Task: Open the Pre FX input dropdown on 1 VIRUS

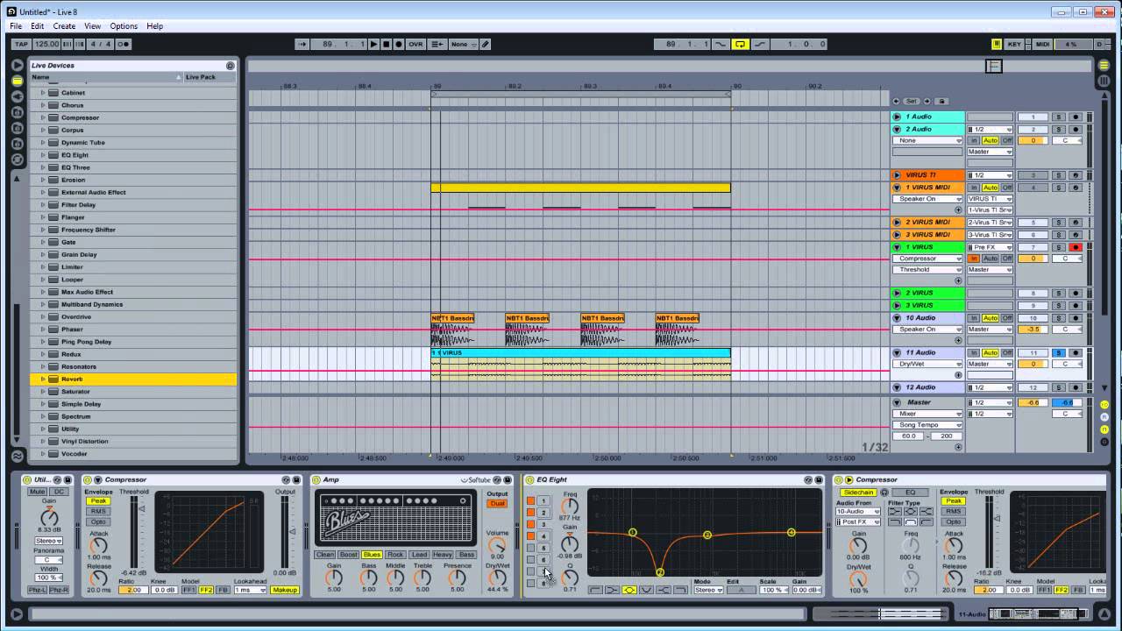Action: pos(990,247)
